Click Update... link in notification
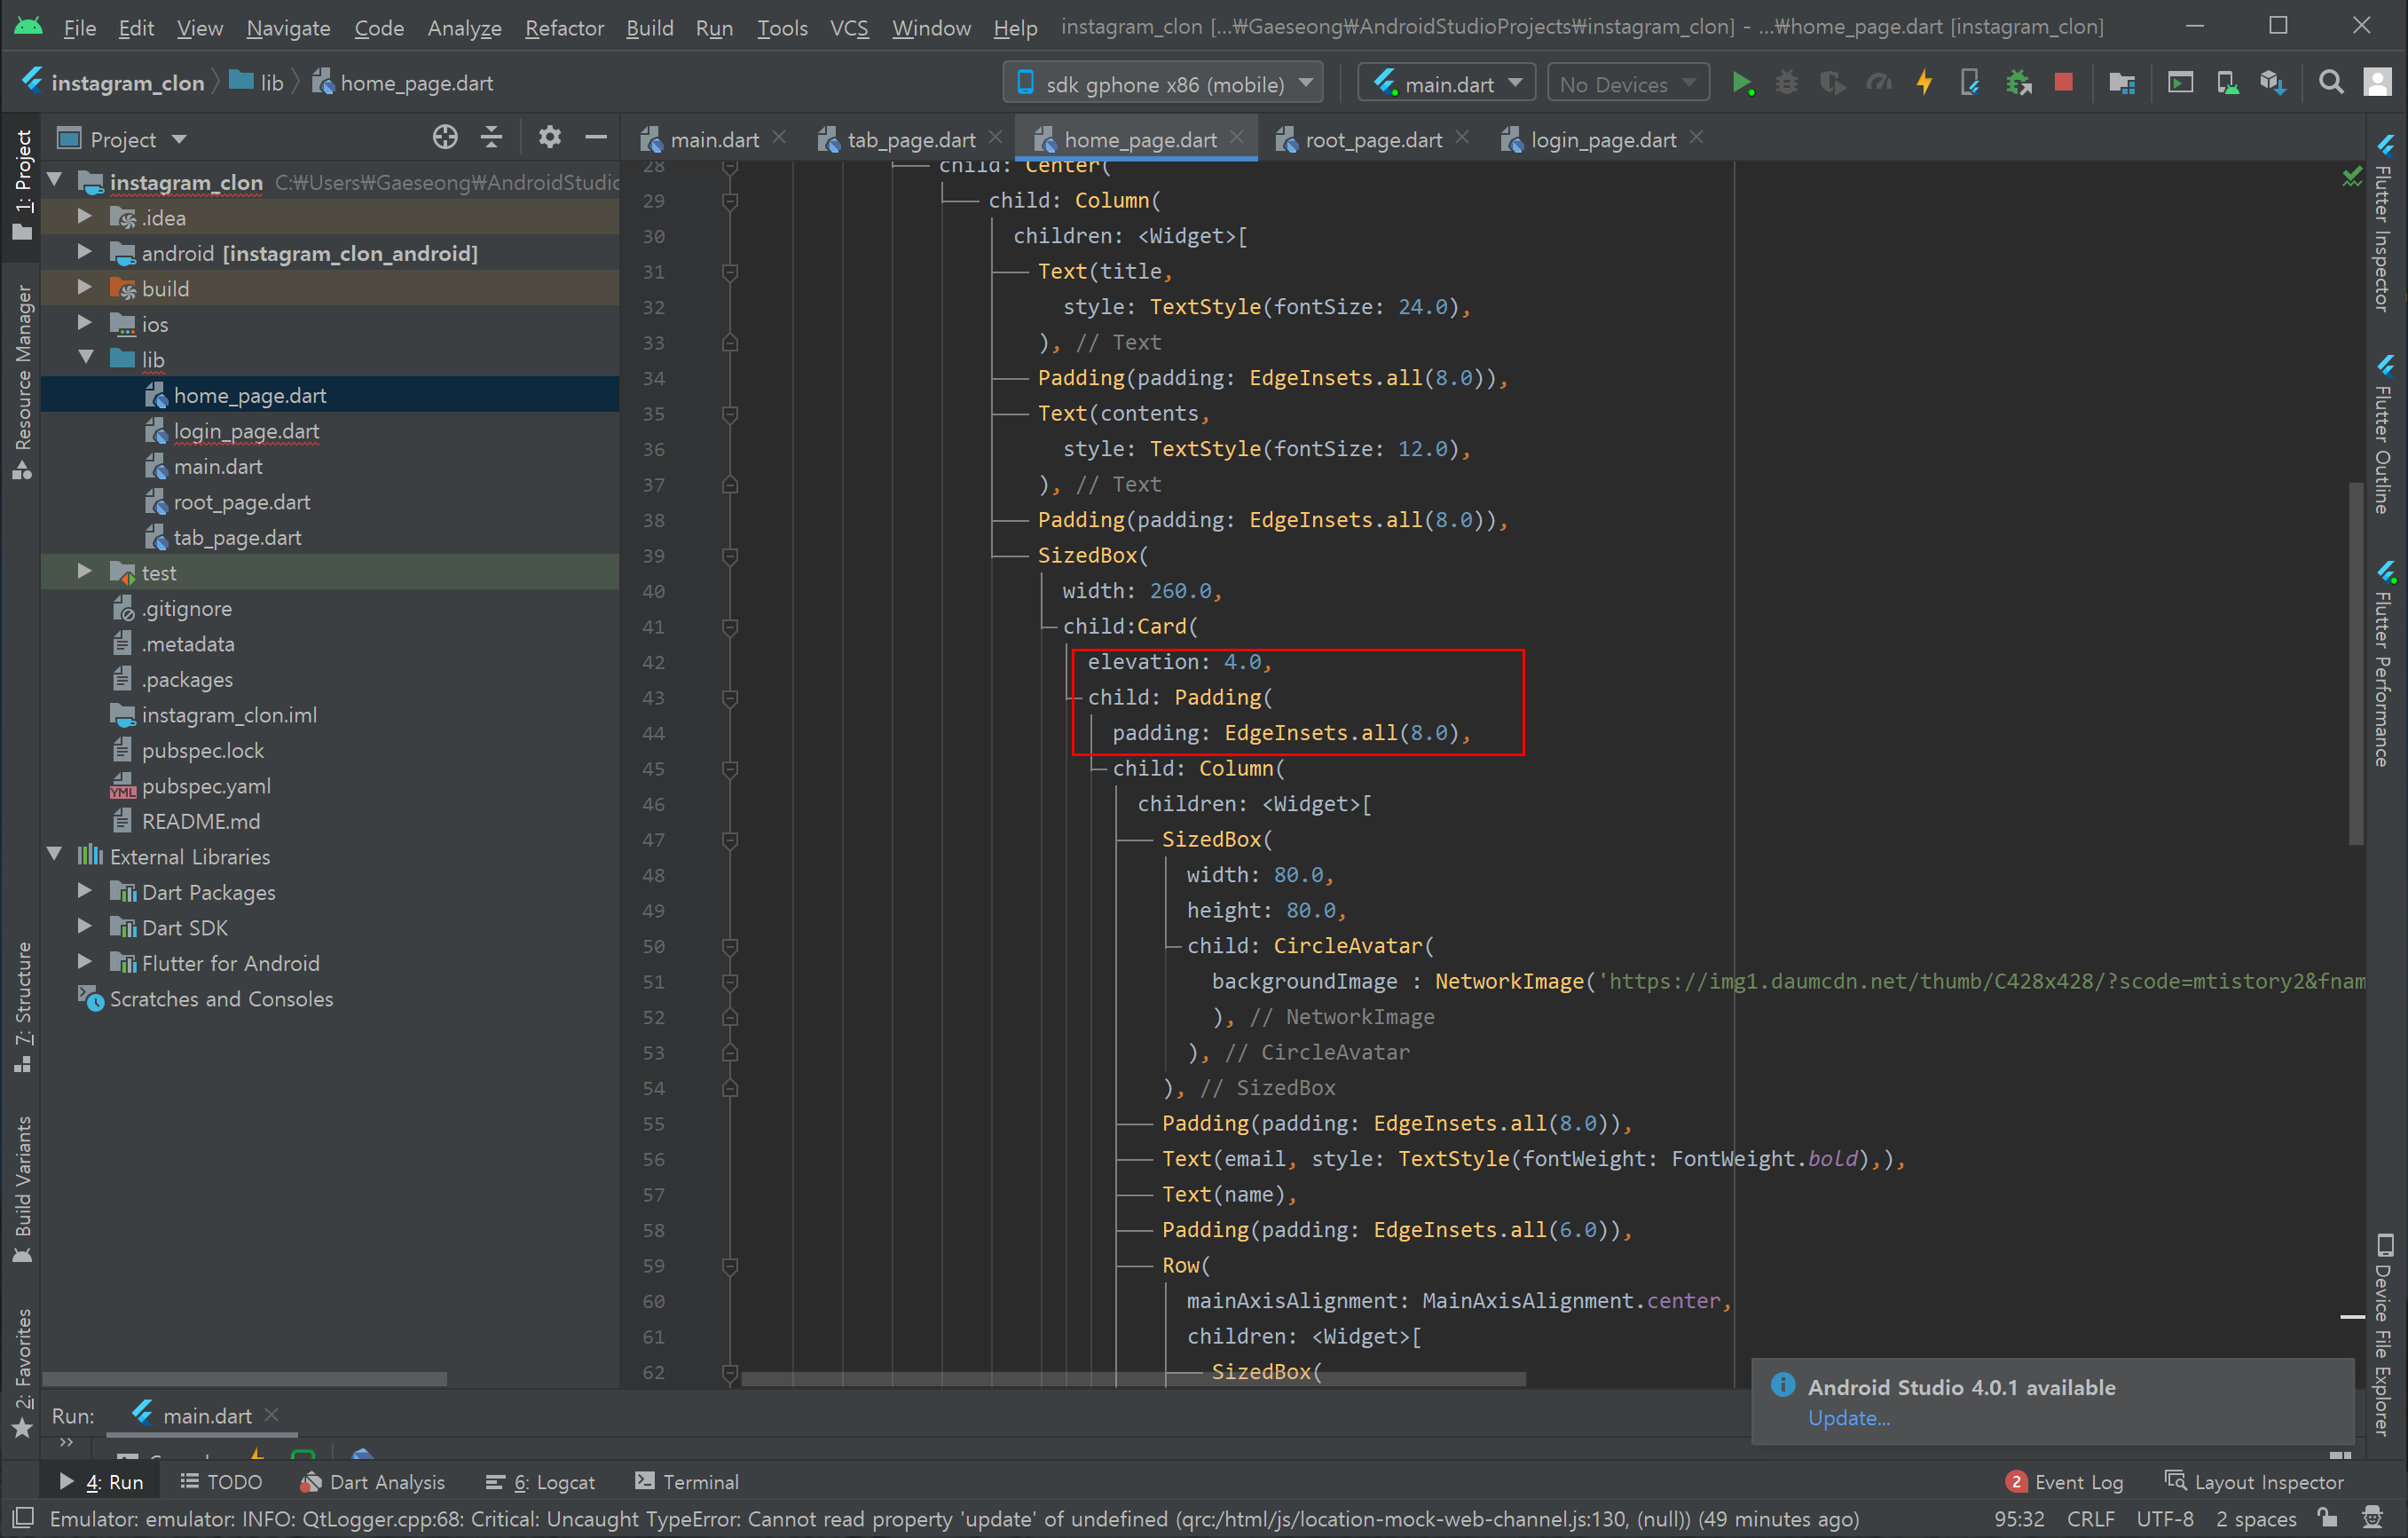2408x1538 pixels. pos(1848,1418)
